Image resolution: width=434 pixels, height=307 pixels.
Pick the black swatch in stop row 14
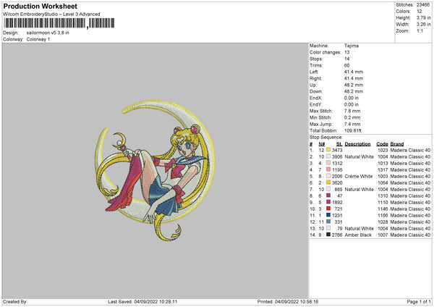[328, 235]
